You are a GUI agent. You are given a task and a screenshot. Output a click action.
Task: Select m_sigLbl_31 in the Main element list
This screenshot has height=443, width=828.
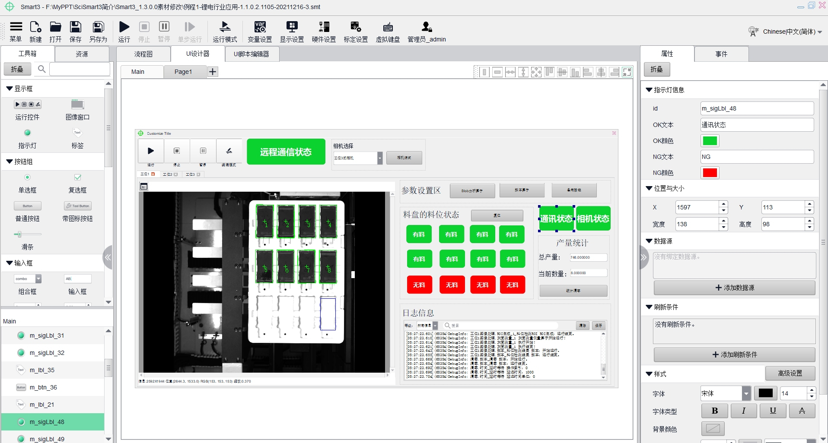(53, 335)
